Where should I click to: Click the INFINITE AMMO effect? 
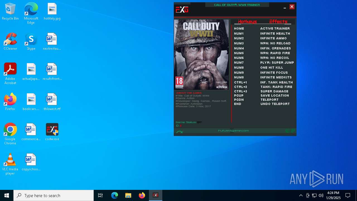tap(274, 38)
